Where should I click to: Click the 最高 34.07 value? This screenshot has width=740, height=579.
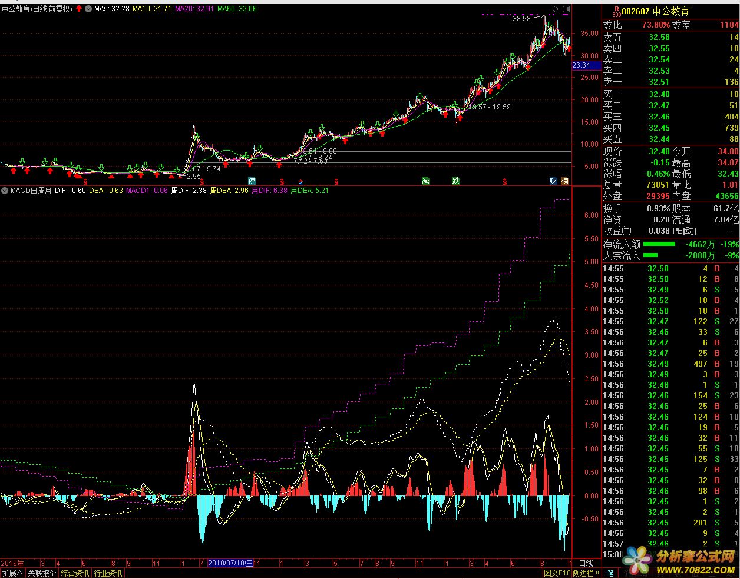[728, 162]
